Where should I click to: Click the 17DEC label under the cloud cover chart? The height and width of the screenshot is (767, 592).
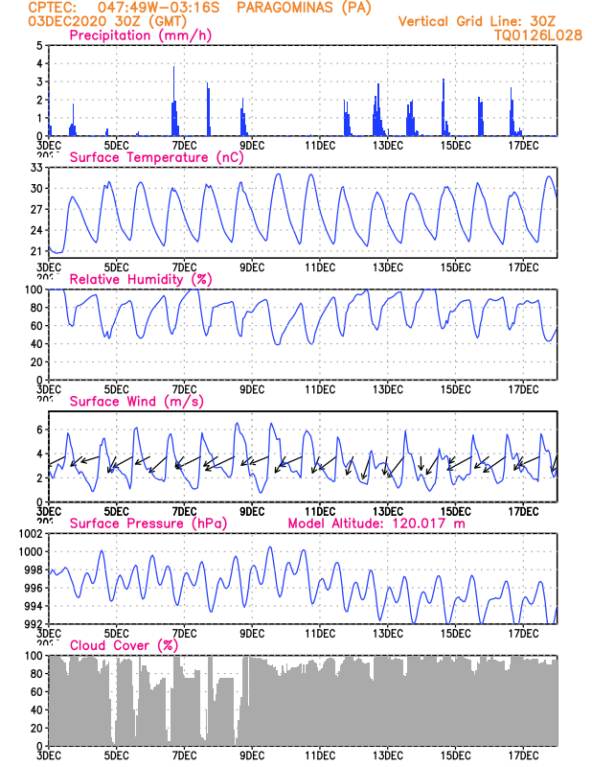(x=523, y=755)
